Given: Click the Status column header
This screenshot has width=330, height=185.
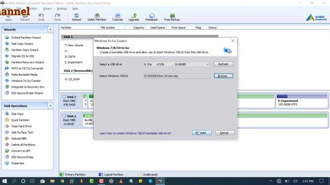Looking at the screenshot, I should pos(210,27).
